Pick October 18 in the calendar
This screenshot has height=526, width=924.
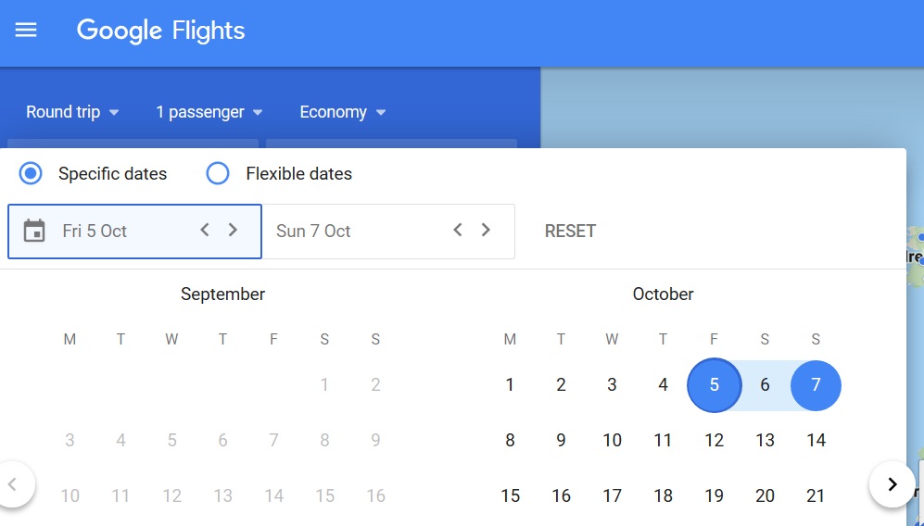663,496
